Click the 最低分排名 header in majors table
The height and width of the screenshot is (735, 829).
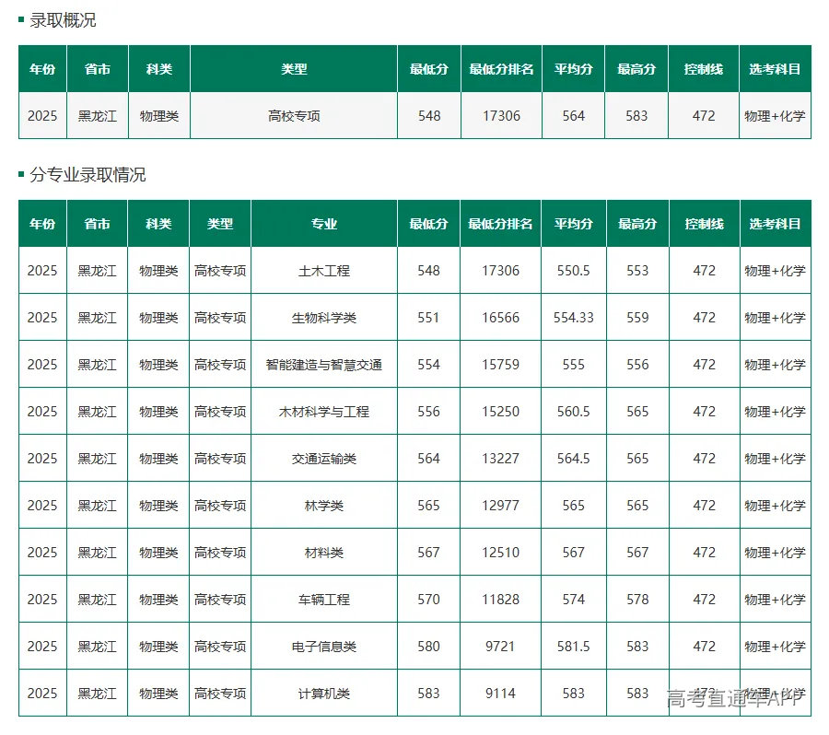click(500, 224)
